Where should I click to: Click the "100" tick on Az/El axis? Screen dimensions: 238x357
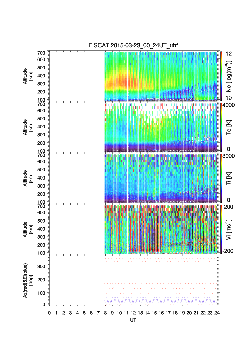tap(41, 293)
